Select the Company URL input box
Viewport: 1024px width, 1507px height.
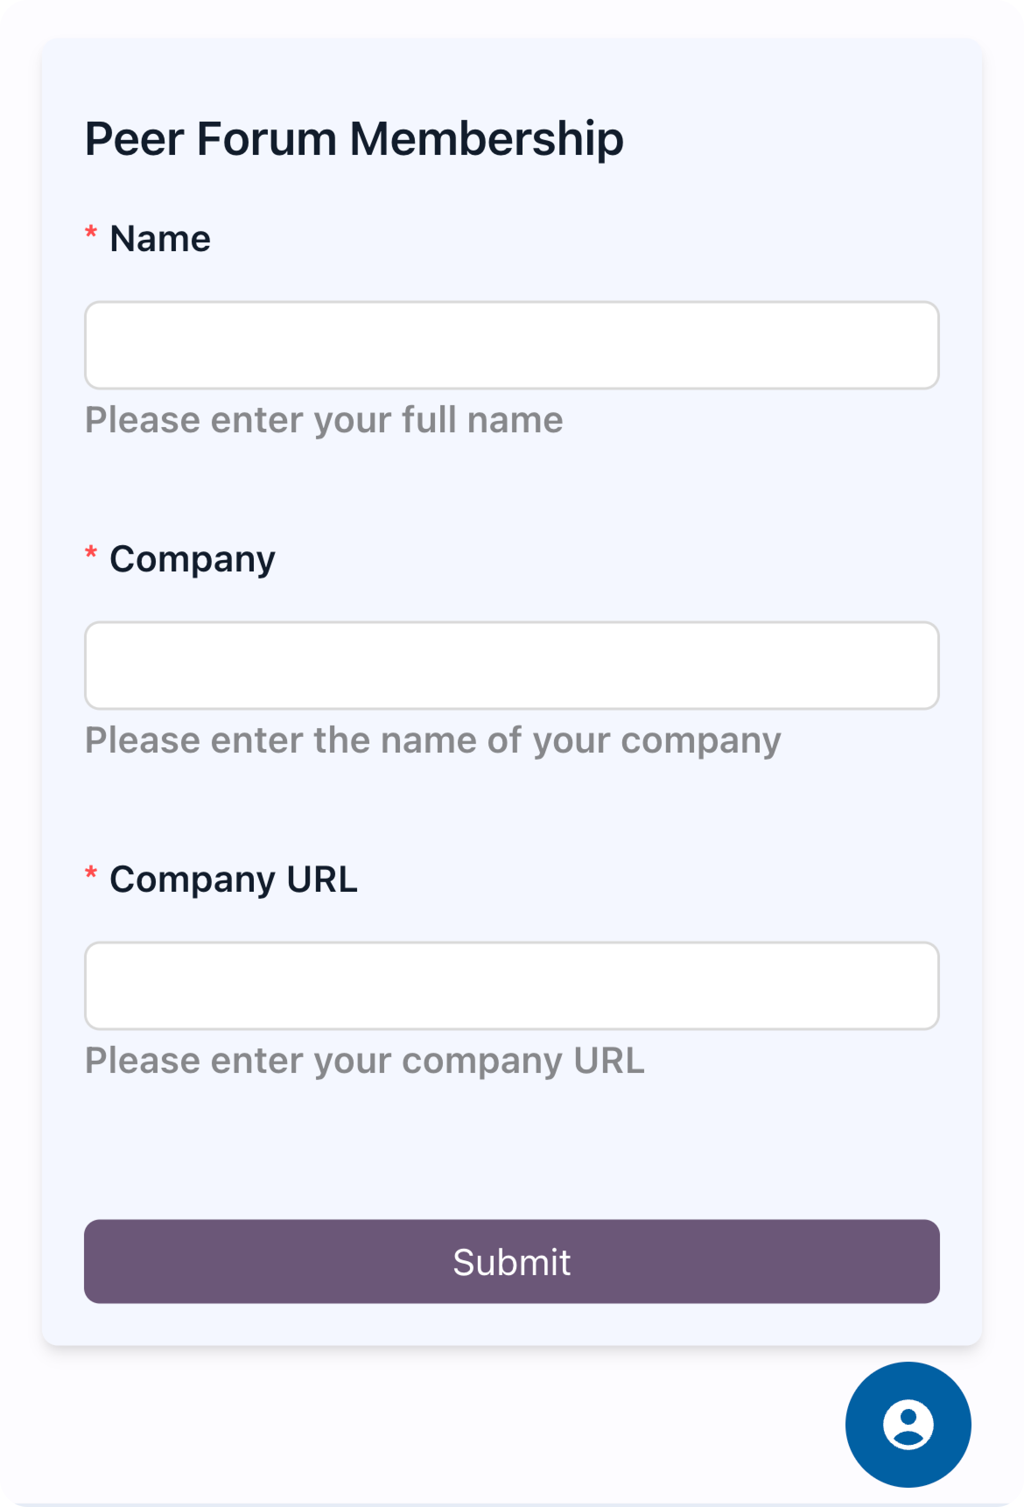(x=512, y=986)
